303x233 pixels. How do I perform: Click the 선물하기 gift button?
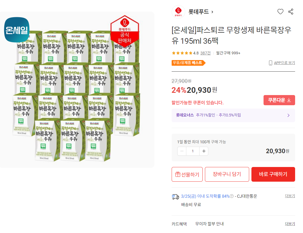[187, 174]
